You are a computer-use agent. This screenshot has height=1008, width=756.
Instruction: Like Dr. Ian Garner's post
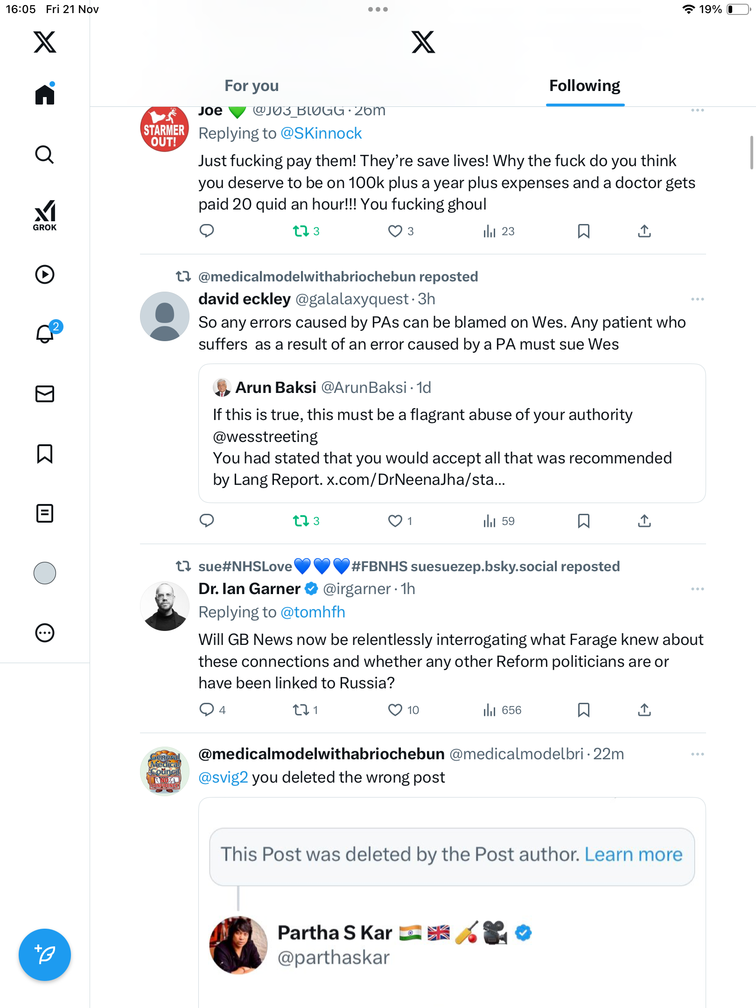[395, 710]
